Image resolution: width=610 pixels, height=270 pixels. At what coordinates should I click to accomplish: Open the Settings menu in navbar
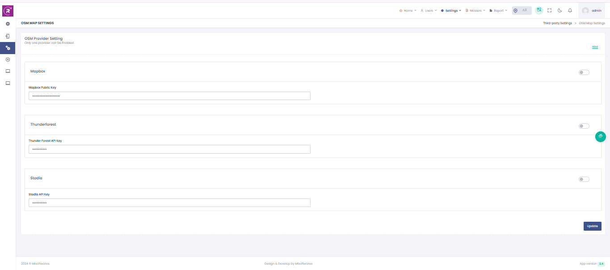[451, 10]
